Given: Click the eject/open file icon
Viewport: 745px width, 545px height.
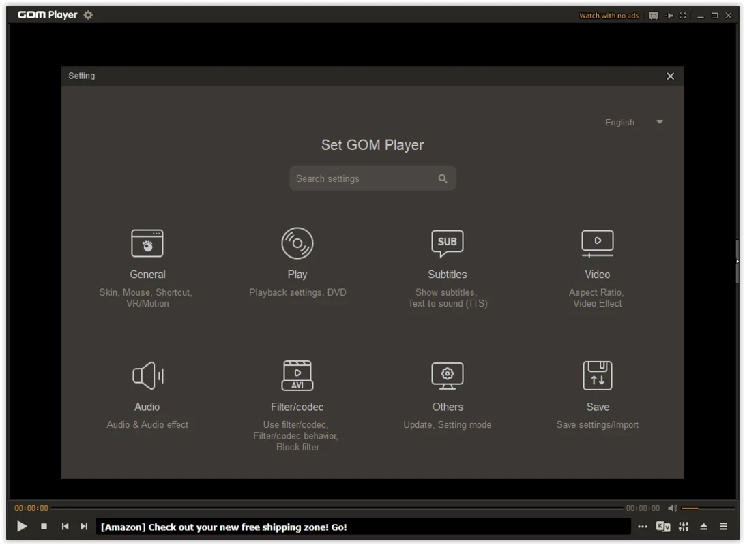Looking at the screenshot, I should tap(703, 527).
